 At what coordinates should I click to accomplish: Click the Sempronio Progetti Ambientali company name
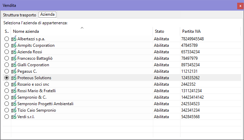[x=45, y=104]
